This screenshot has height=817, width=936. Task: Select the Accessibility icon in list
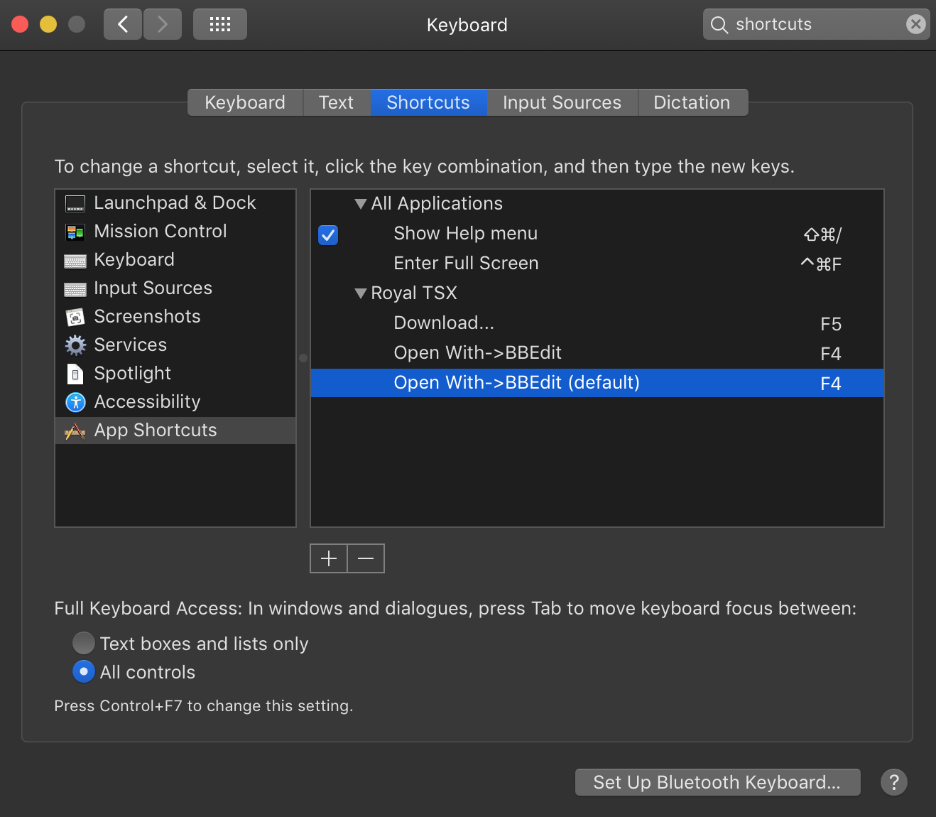tap(75, 402)
